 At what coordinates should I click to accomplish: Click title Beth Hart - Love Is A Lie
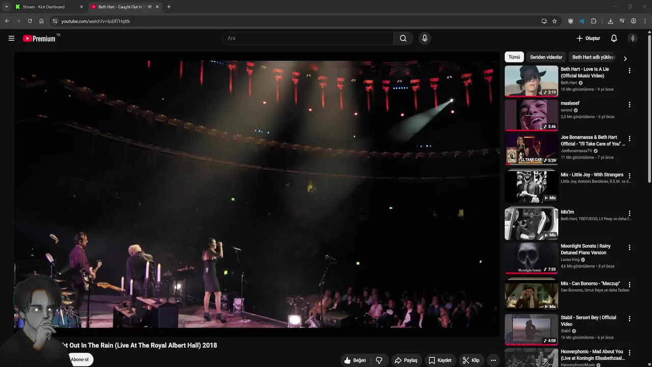coord(585,72)
